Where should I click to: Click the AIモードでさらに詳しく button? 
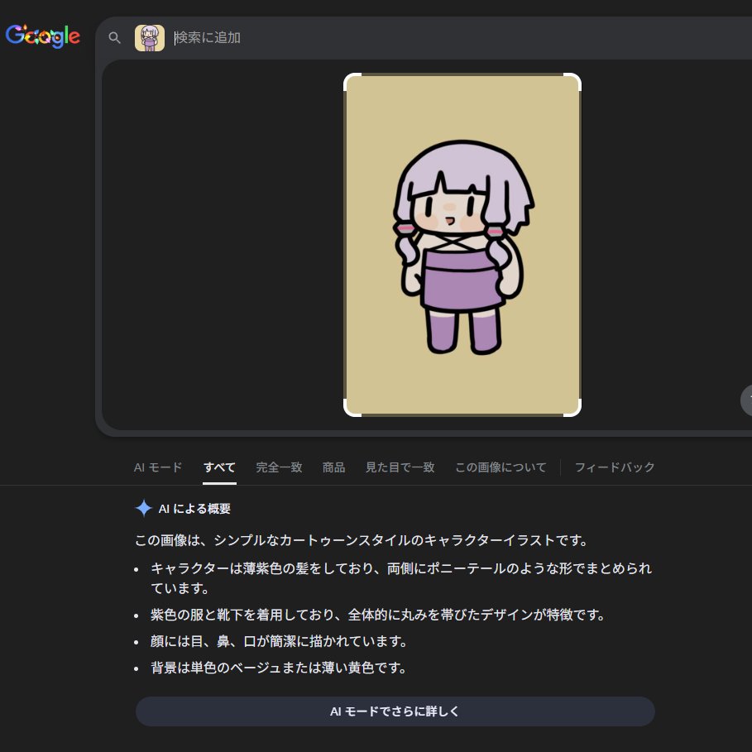tap(395, 711)
